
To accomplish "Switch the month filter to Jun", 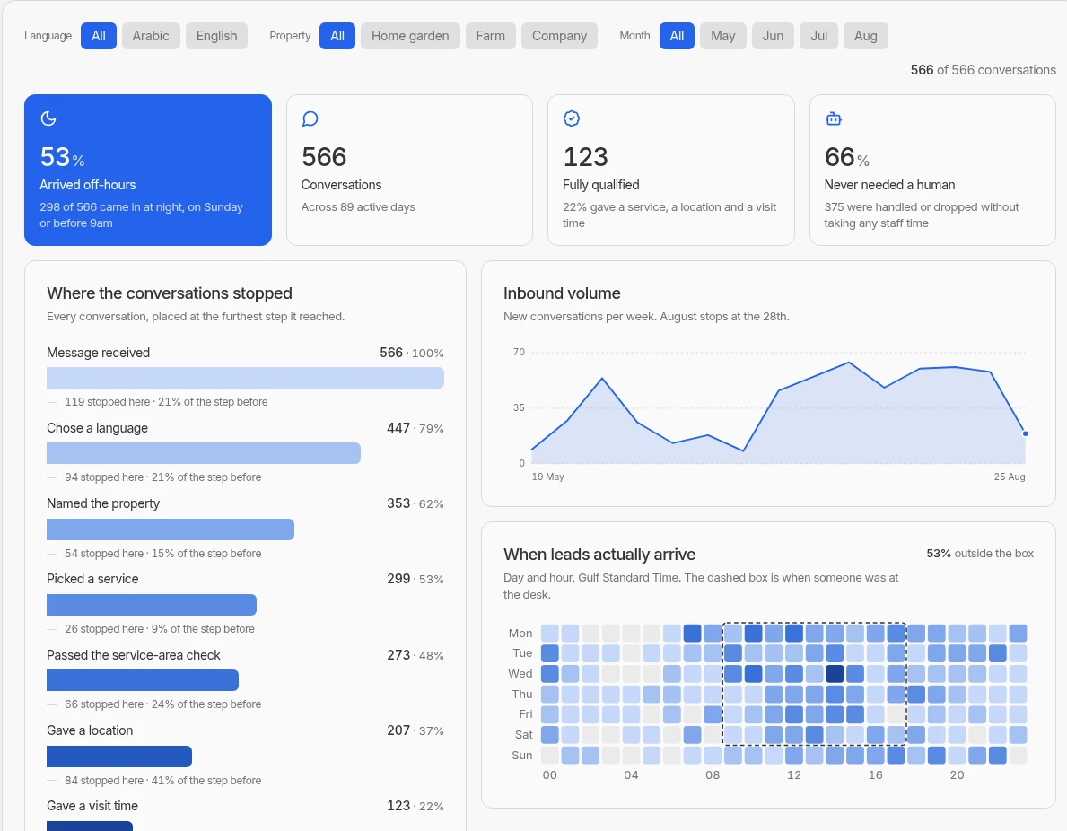I will [x=773, y=36].
